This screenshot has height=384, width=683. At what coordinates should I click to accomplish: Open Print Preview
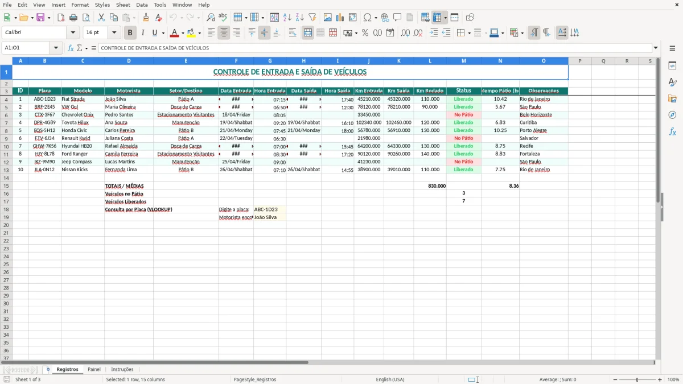point(85,18)
